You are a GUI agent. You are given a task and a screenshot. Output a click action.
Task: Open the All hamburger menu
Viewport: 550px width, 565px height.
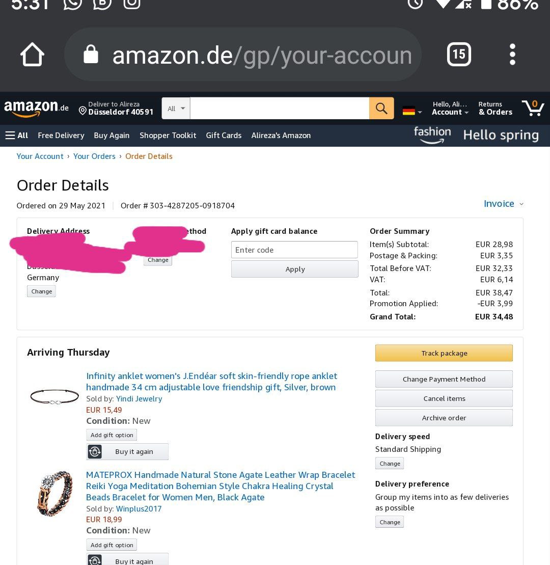[17, 136]
